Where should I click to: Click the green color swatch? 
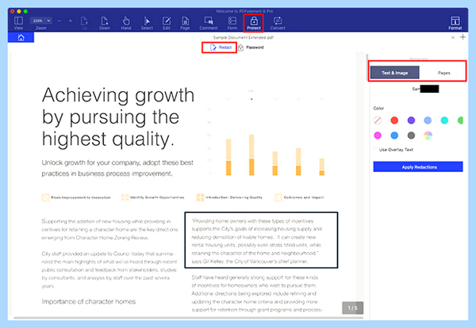click(460, 120)
